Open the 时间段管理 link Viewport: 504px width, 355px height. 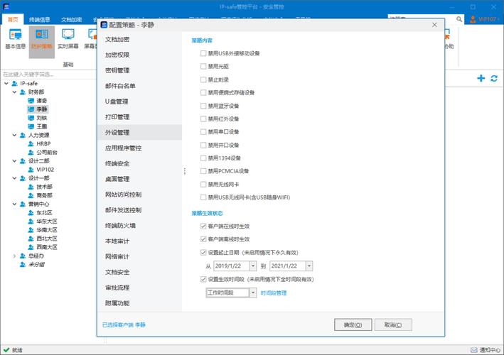pyautogui.click(x=274, y=293)
